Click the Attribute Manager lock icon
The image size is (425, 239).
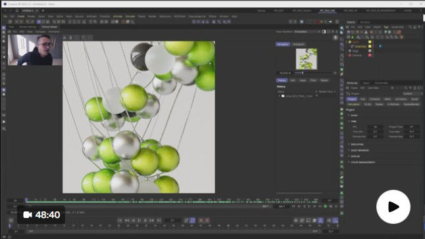[x=415, y=88]
